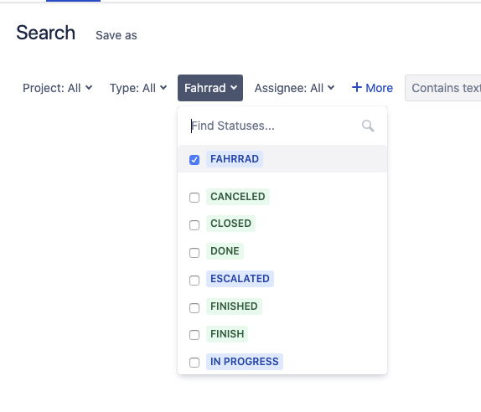
Task: Click the Contains text input box
Action: click(443, 88)
